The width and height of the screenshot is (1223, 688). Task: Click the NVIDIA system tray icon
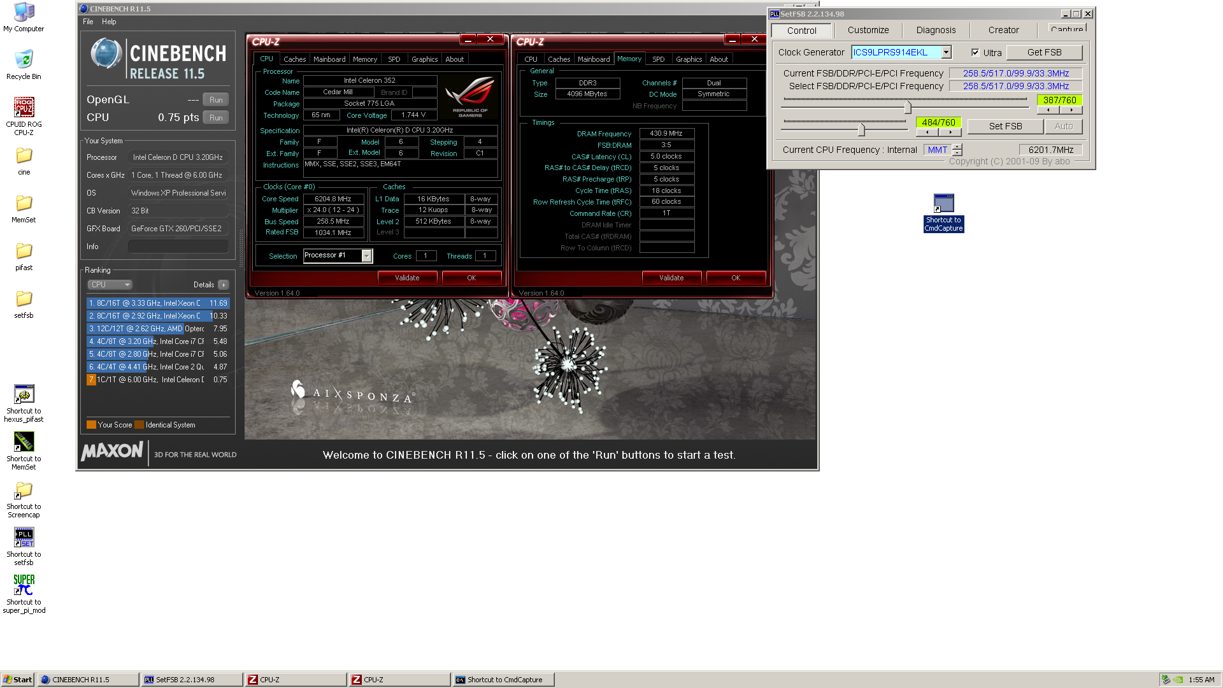tap(1178, 680)
